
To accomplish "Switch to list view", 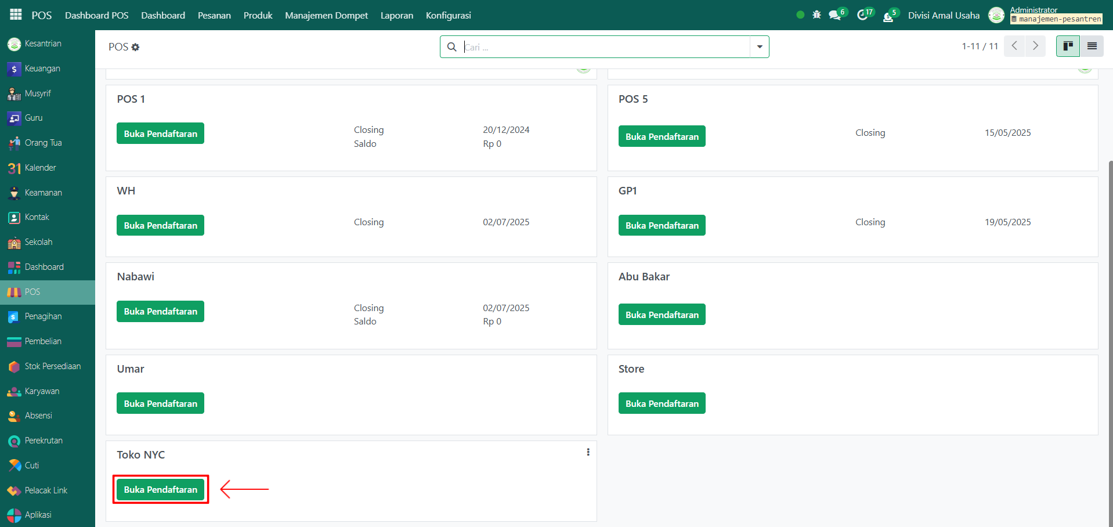I will click(1092, 46).
